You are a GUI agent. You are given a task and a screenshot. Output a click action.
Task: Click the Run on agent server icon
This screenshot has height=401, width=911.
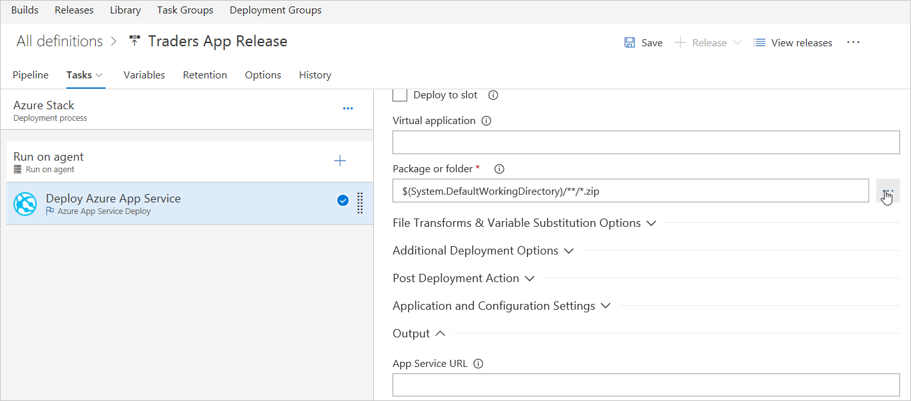pos(18,170)
